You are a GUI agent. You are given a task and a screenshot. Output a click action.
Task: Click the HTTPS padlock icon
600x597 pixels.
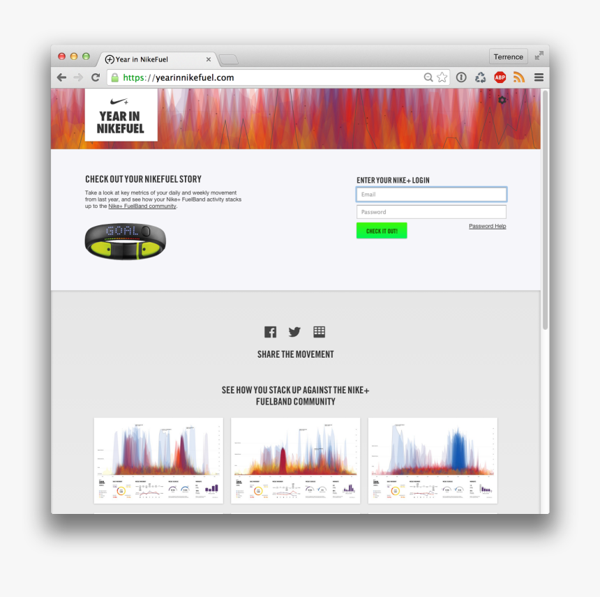114,77
